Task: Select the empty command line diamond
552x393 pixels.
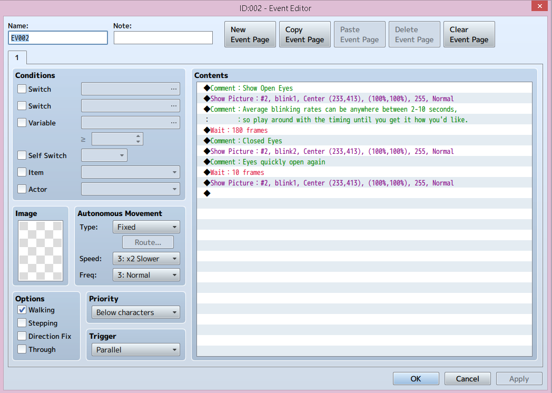Action: tap(207, 193)
